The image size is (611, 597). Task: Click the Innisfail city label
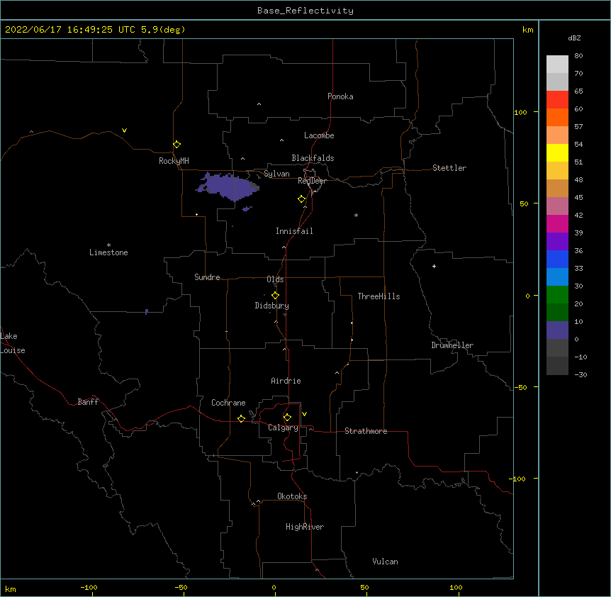pyautogui.click(x=294, y=231)
